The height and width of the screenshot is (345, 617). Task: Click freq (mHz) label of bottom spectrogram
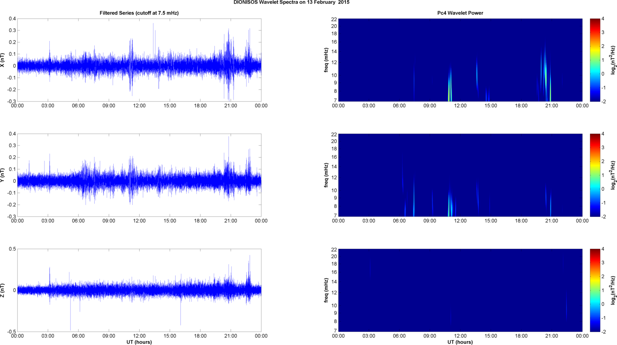326,290
